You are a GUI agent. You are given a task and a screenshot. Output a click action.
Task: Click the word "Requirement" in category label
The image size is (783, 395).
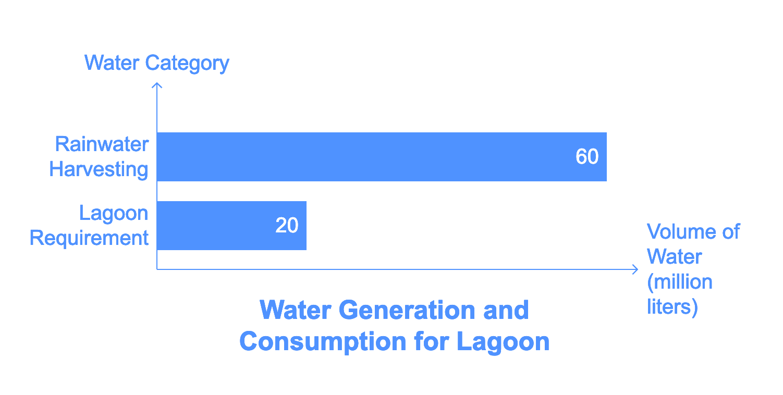(x=89, y=238)
